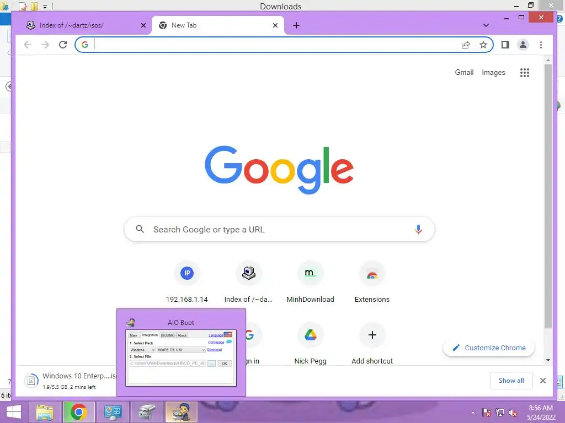Select the New Tab tab

[217, 25]
